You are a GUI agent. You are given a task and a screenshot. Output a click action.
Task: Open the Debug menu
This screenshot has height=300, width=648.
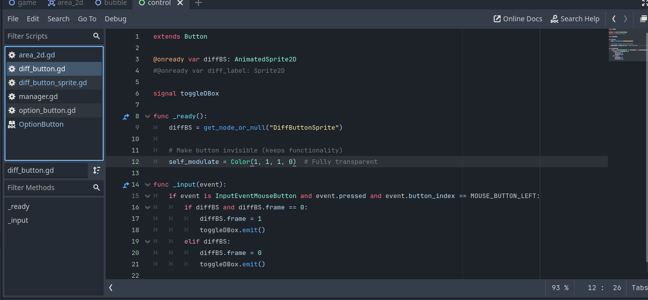115,19
